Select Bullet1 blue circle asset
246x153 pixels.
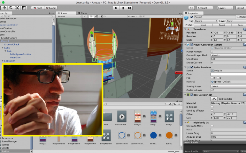click(x=153, y=135)
